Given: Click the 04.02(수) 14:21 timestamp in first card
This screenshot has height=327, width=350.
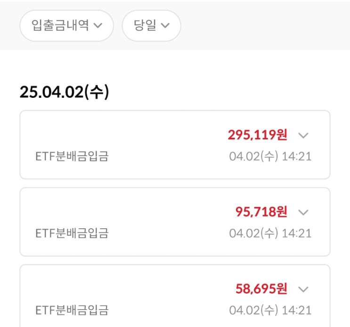Looking at the screenshot, I should click(270, 156).
